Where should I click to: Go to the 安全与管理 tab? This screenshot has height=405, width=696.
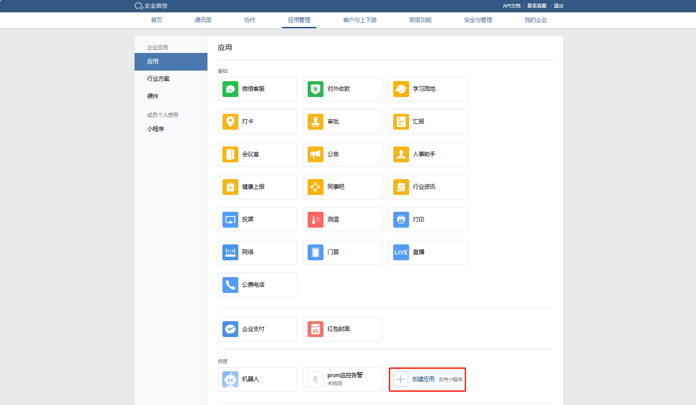[478, 20]
